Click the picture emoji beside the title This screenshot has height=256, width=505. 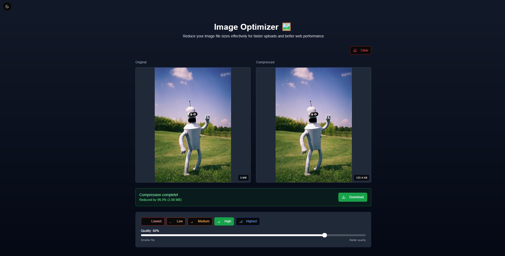[286, 27]
